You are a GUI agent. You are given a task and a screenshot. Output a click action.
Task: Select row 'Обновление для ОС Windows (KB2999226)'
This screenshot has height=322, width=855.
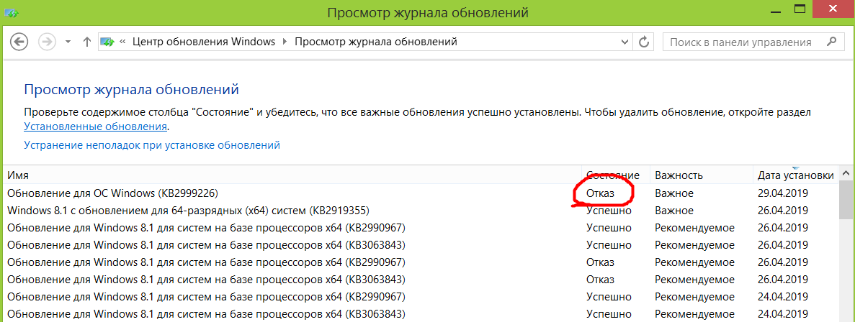(x=420, y=193)
